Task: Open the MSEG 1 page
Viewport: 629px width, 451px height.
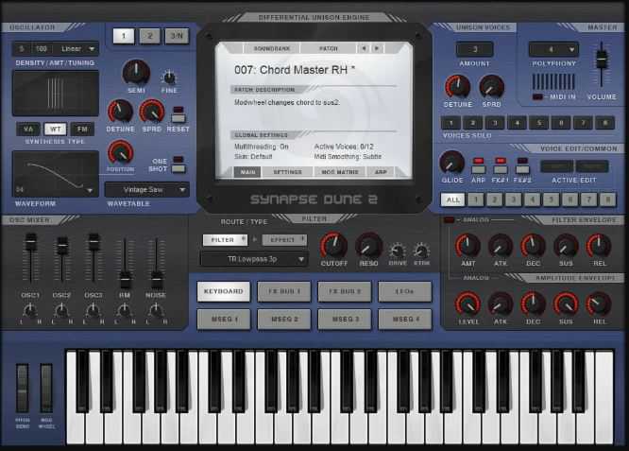Action: tap(224, 320)
